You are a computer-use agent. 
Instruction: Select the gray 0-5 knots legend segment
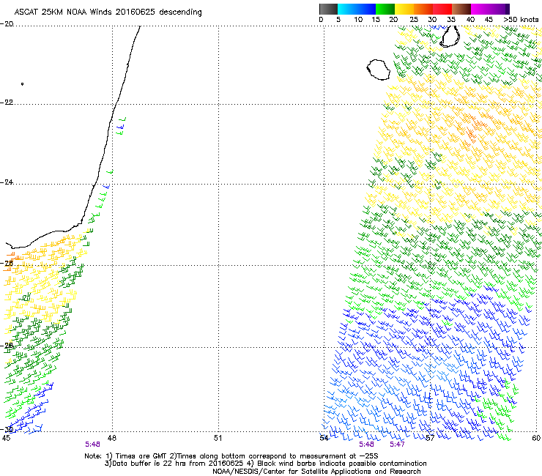328,9
